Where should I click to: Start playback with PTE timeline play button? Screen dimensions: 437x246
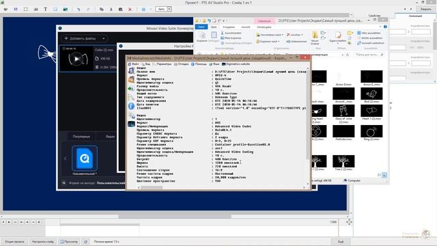[3, 222]
